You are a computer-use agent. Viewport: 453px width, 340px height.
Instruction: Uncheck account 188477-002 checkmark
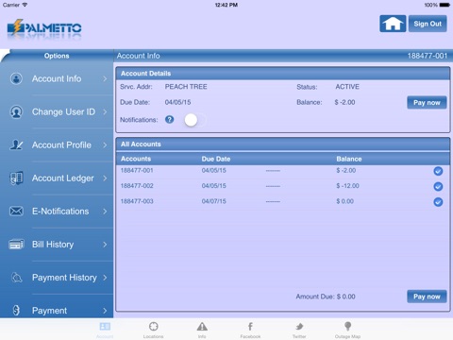click(x=438, y=186)
